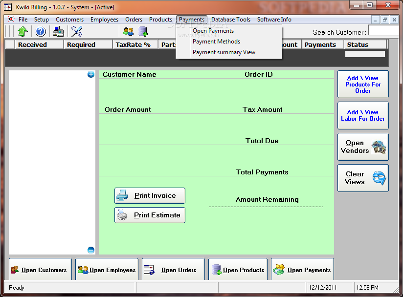Choose Open Payments from Payments menu

click(229, 31)
